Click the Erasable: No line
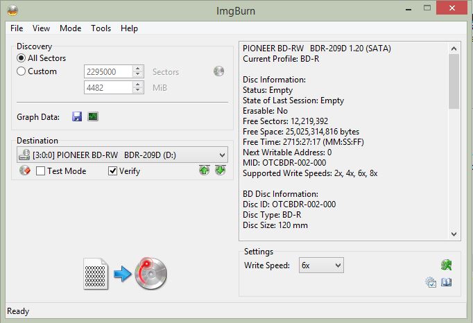The image size is (473, 323). pyautogui.click(x=265, y=111)
